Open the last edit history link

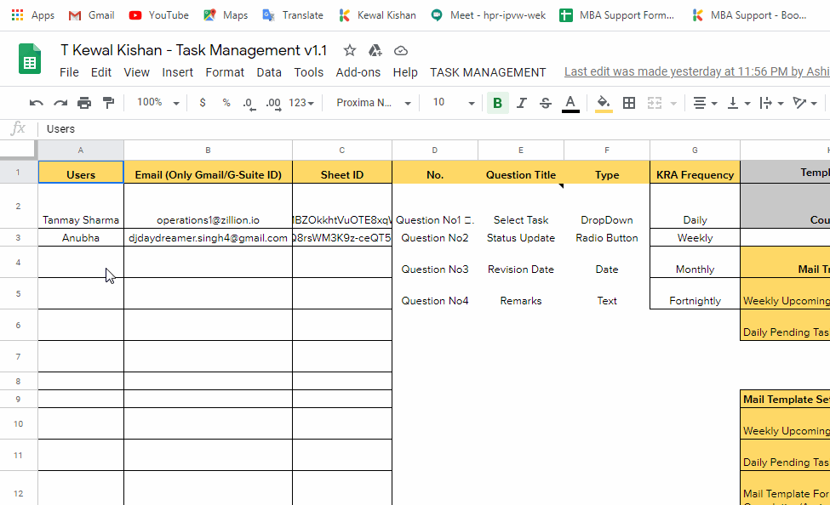tap(696, 72)
